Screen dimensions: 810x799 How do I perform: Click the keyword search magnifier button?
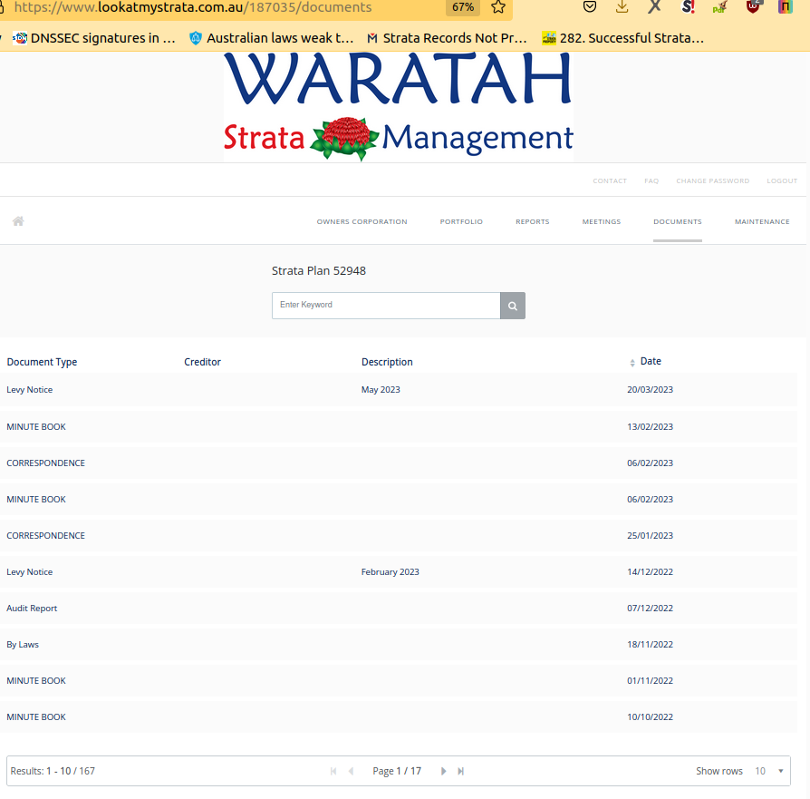coord(513,306)
